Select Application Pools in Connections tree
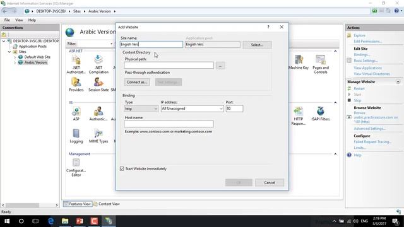 click(32, 46)
